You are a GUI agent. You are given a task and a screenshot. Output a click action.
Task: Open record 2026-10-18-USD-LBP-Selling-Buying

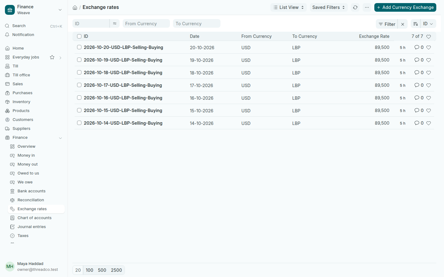click(x=123, y=73)
